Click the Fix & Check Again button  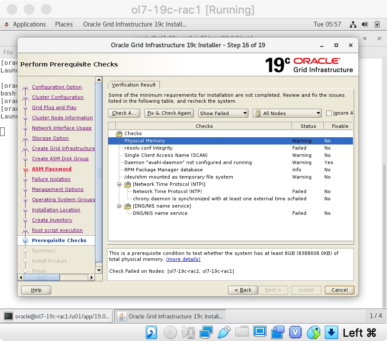tap(169, 113)
